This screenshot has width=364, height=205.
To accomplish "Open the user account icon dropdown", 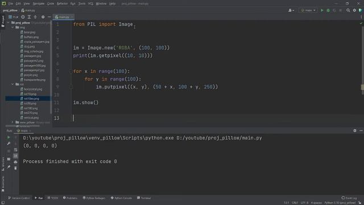I will pyautogui.click(x=291, y=10).
